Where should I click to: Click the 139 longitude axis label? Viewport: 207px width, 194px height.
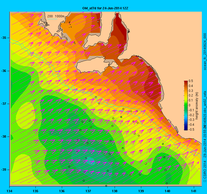[x=141, y=191]
